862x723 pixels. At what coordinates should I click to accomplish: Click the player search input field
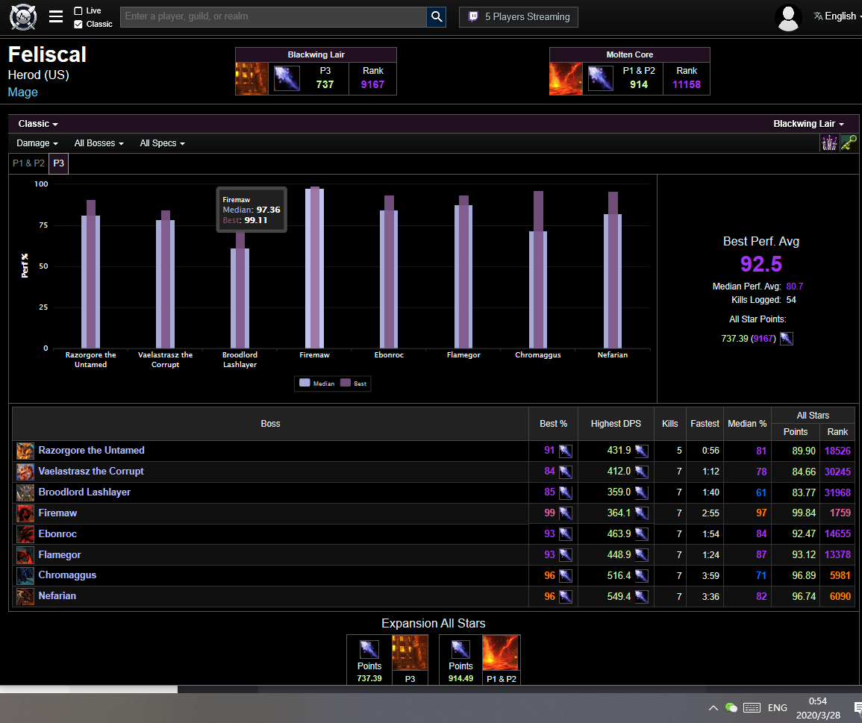point(272,16)
